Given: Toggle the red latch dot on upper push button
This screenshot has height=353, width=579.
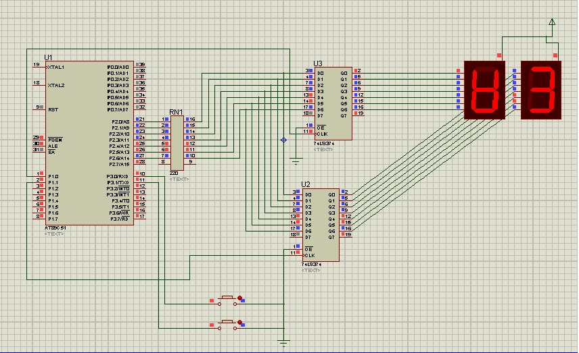Looking at the screenshot, I should 239,297.
